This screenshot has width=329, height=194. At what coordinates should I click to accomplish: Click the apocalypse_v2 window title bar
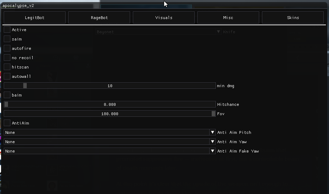[x=164, y=6]
